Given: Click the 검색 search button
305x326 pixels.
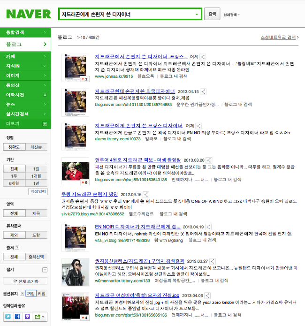Looking at the screenshot, I should (x=212, y=14).
